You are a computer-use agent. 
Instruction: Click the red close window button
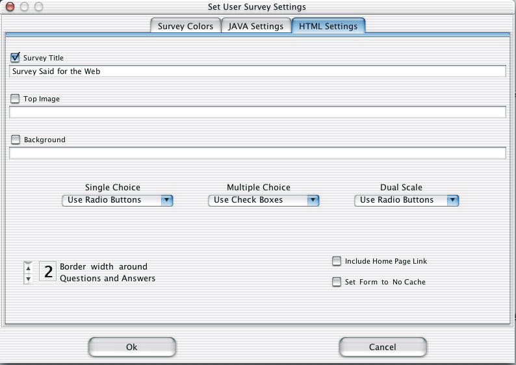(x=10, y=6)
